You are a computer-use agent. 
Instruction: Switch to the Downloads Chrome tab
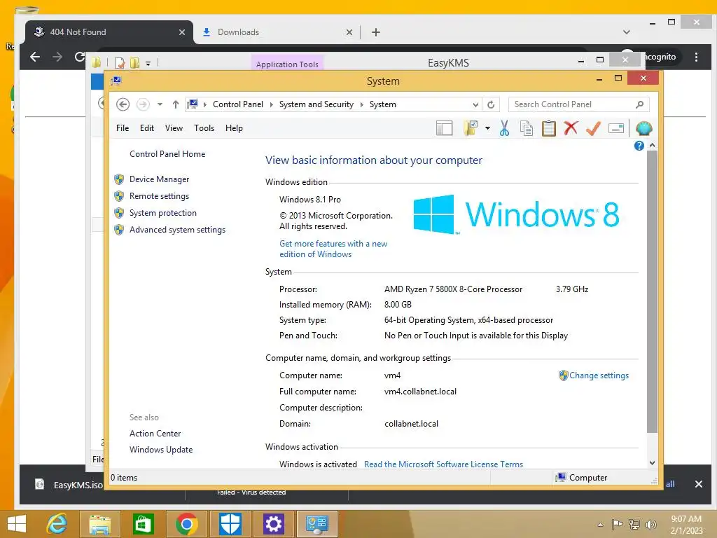coord(277,32)
